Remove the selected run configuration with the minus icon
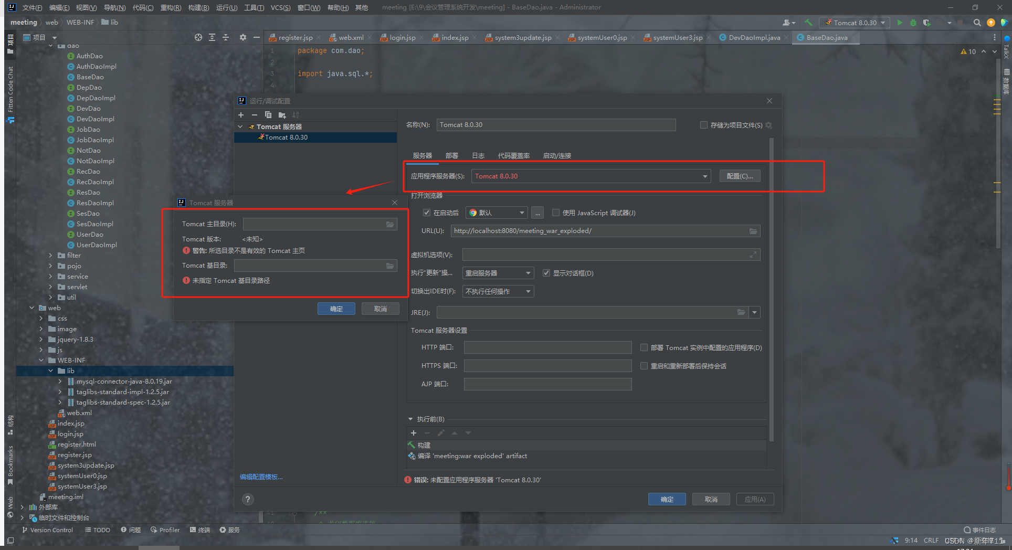The width and height of the screenshot is (1012, 550). 255,115
